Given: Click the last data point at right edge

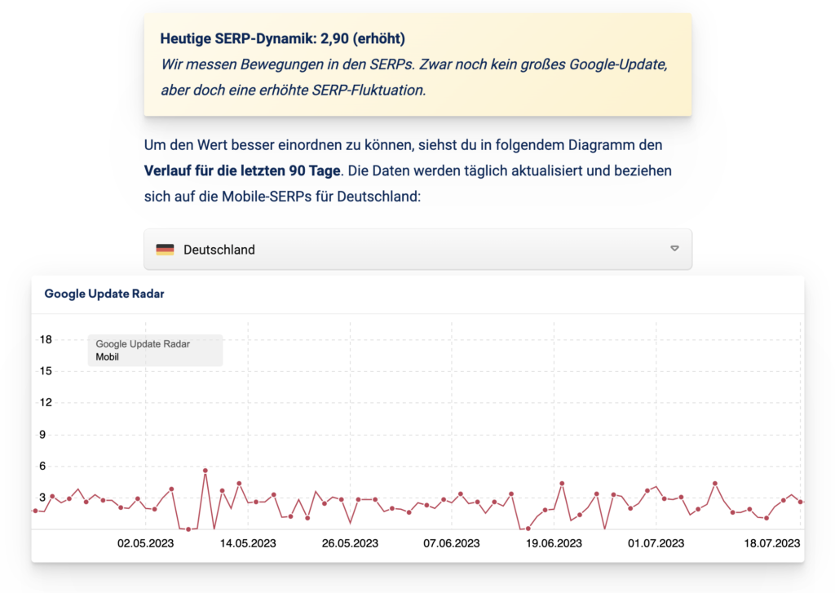Looking at the screenshot, I should [801, 502].
